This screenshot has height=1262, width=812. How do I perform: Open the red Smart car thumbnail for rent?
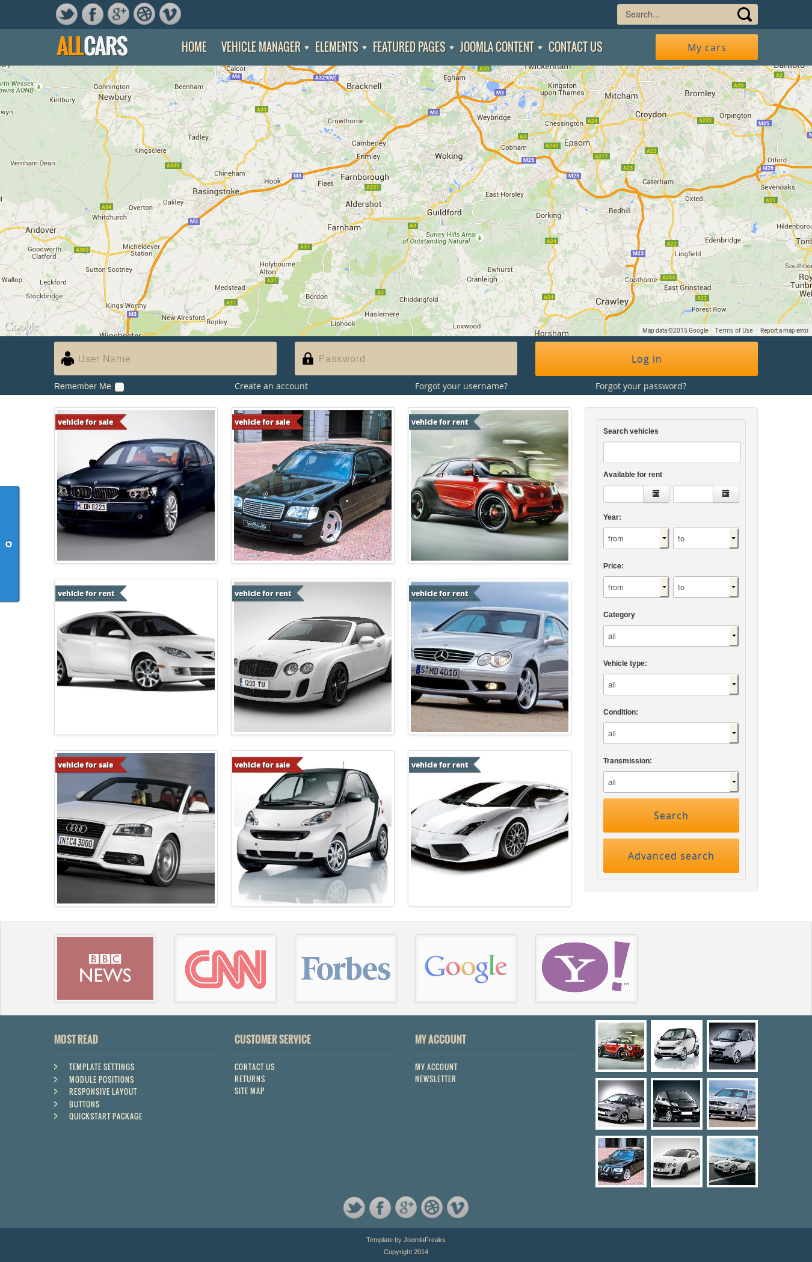pos(489,485)
